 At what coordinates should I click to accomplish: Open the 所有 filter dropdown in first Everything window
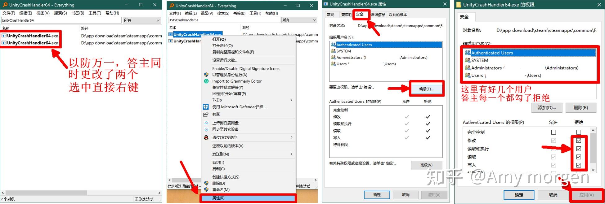[x=142, y=20]
